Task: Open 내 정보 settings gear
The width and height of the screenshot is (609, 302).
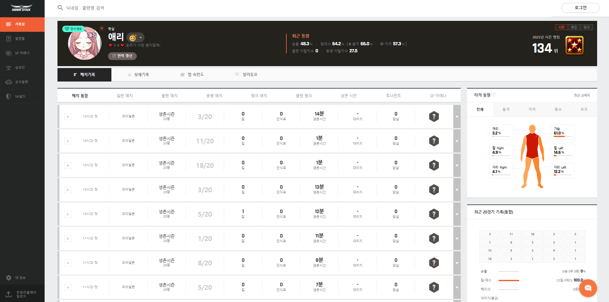Action: pyautogui.click(x=9, y=278)
